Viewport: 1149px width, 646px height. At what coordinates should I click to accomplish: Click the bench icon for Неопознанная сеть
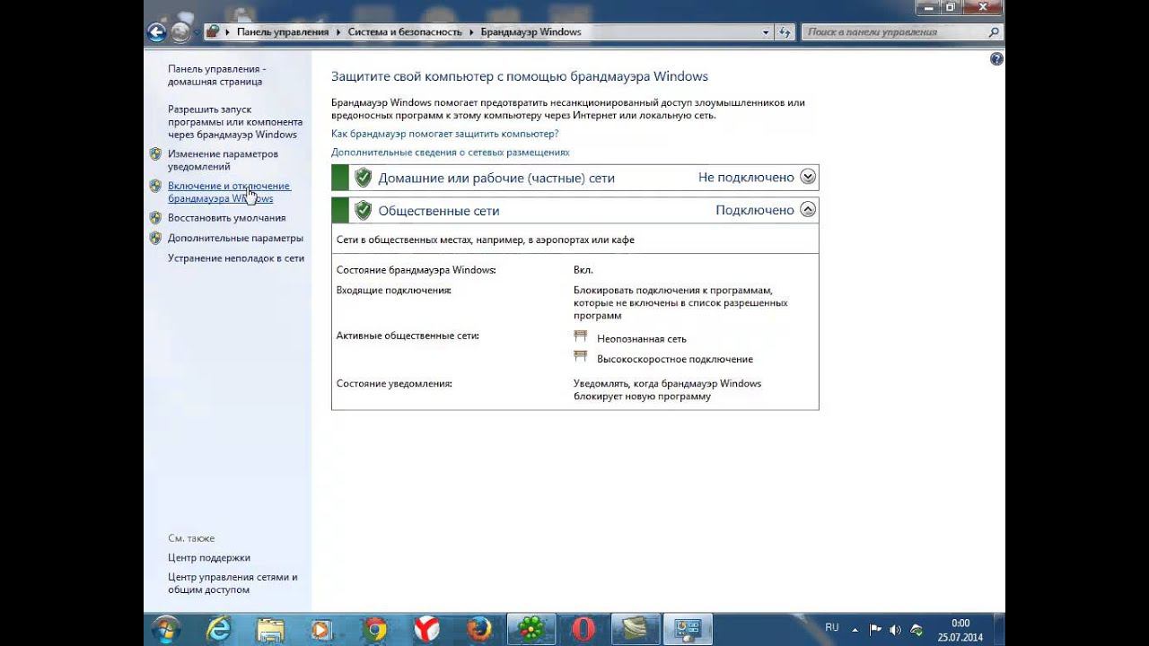point(580,336)
